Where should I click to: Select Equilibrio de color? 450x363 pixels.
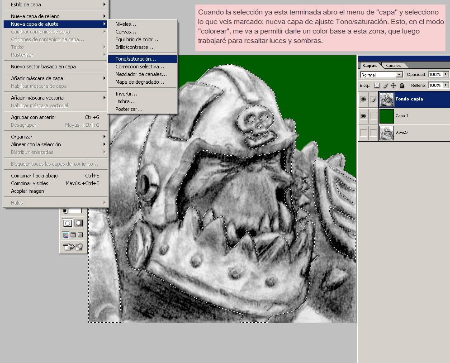click(142, 40)
